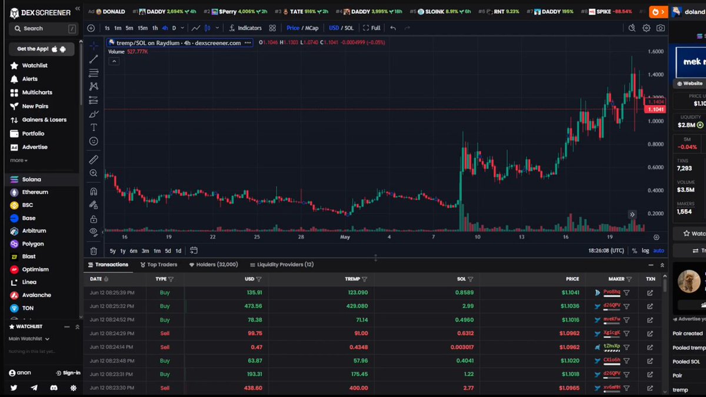This screenshot has width=706, height=397.
Task: Open chart style dropdown arrow
Action: pyautogui.click(x=218, y=28)
